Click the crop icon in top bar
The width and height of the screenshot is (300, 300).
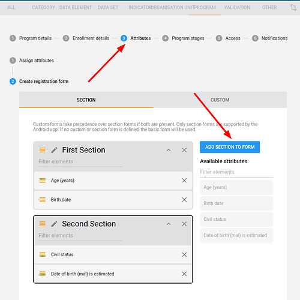(293, 8)
